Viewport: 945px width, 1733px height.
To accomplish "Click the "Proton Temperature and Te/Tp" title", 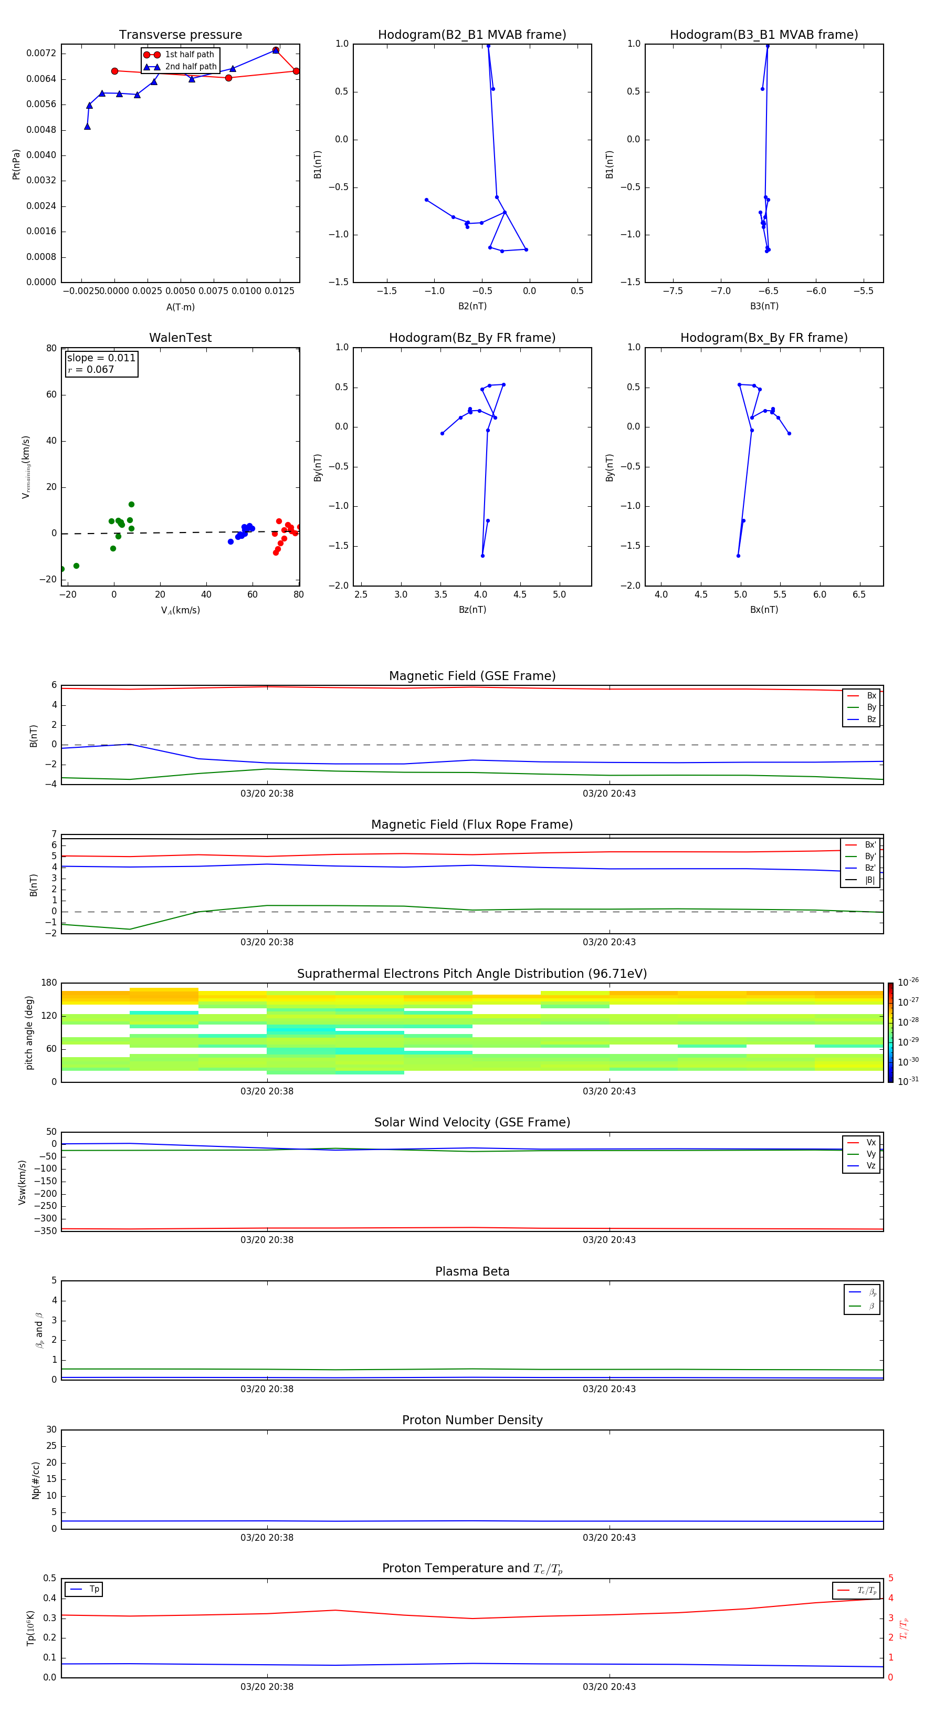I will pos(472,1569).
